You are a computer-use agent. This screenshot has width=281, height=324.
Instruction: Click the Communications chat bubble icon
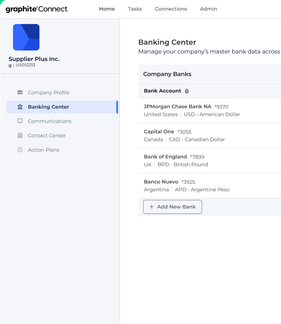pos(20,121)
